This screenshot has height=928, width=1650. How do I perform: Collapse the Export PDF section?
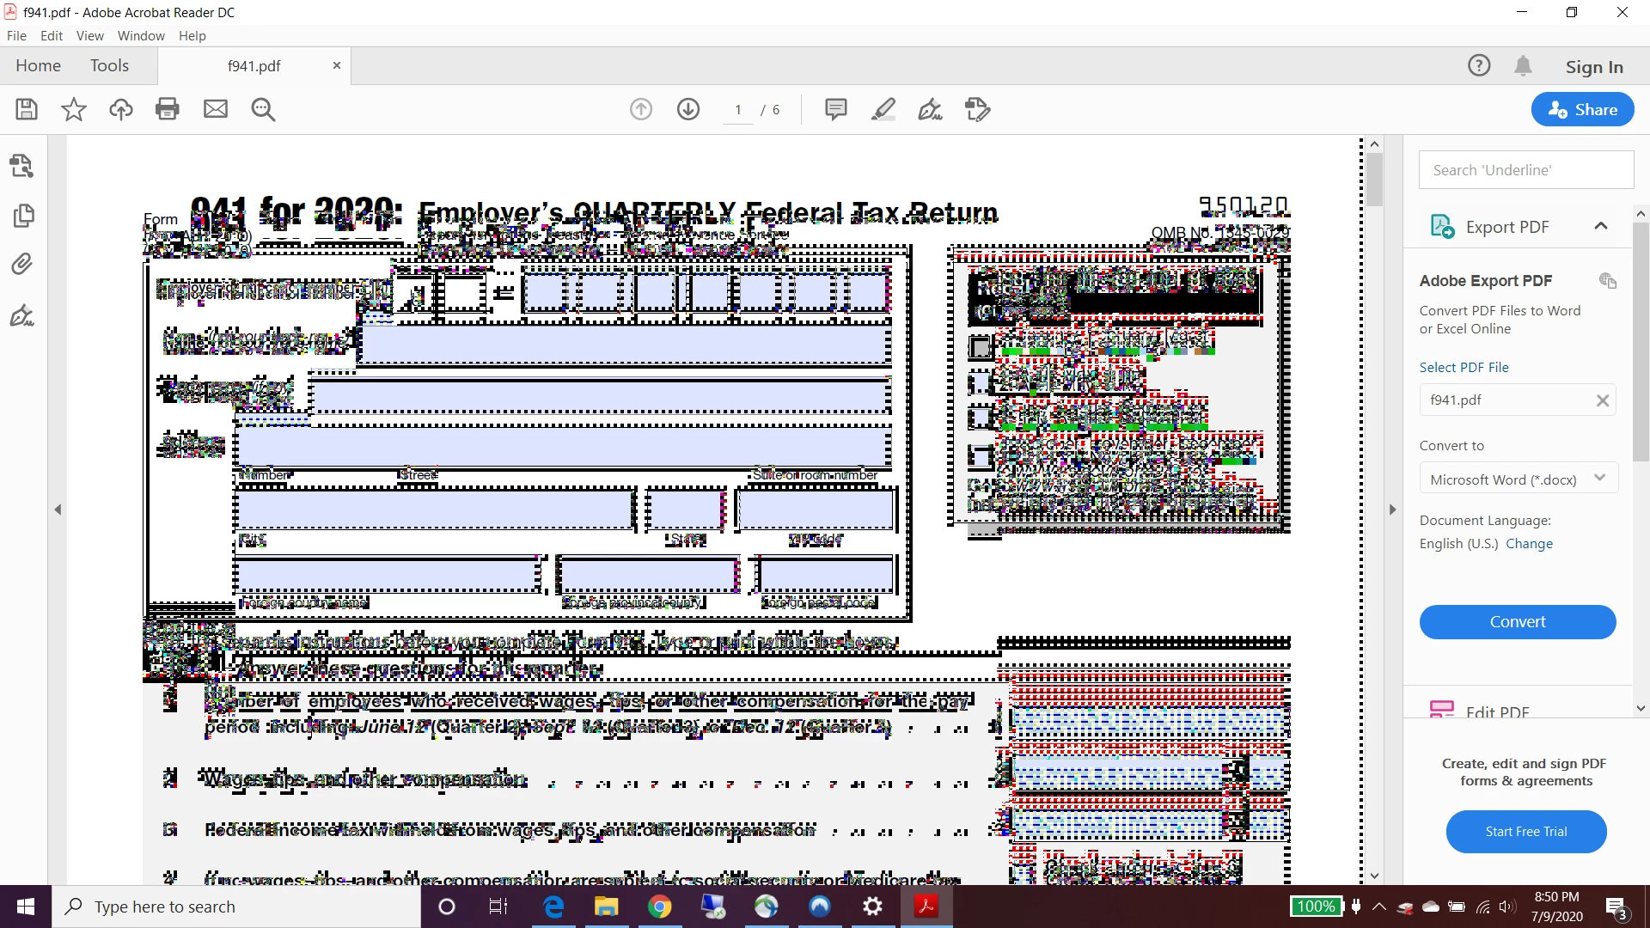tap(1600, 227)
